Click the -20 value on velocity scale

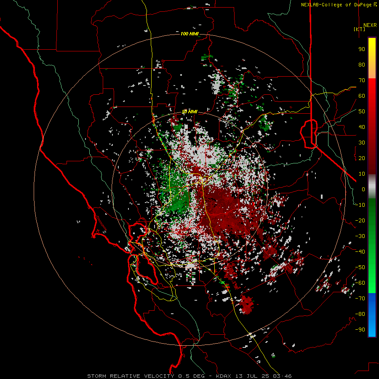[360, 220]
